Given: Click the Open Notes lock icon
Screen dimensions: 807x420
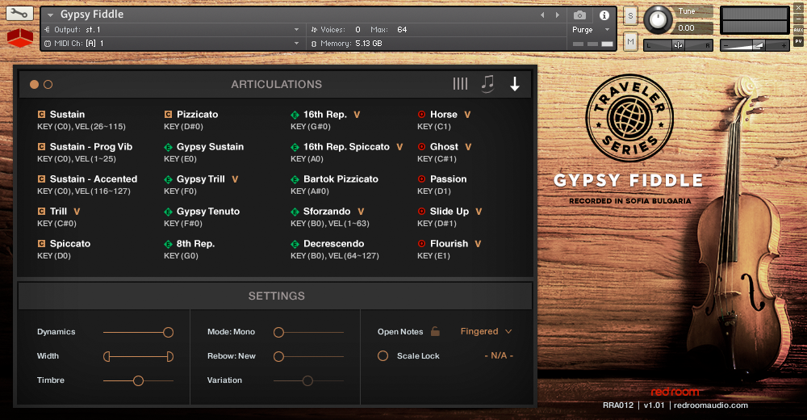Looking at the screenshot, I should coord(435,331).
